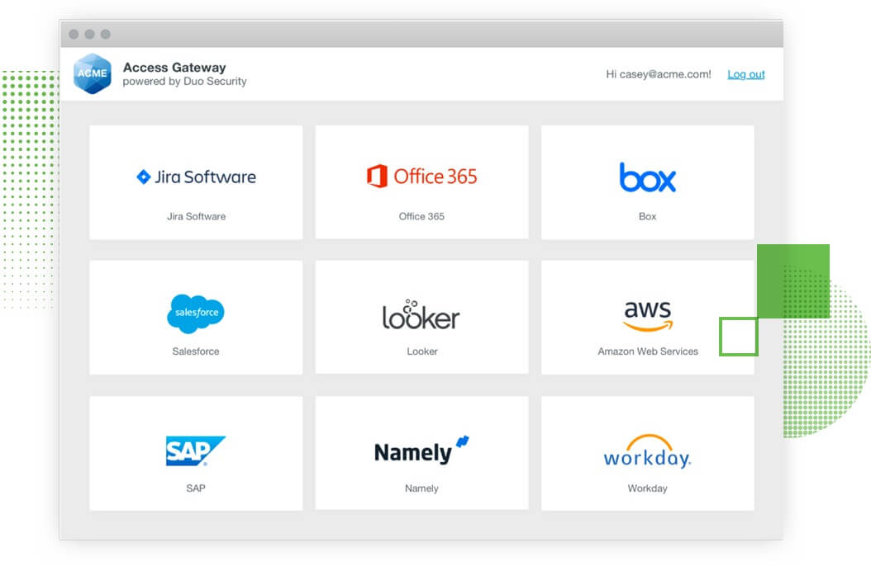Choose the "Workday" caption text

pos(647,488)
